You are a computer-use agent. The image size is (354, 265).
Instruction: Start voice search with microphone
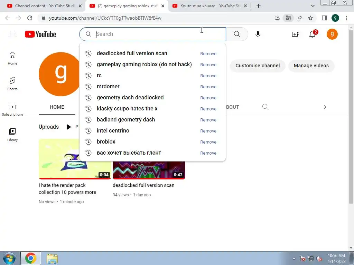[x=258, y=34]
